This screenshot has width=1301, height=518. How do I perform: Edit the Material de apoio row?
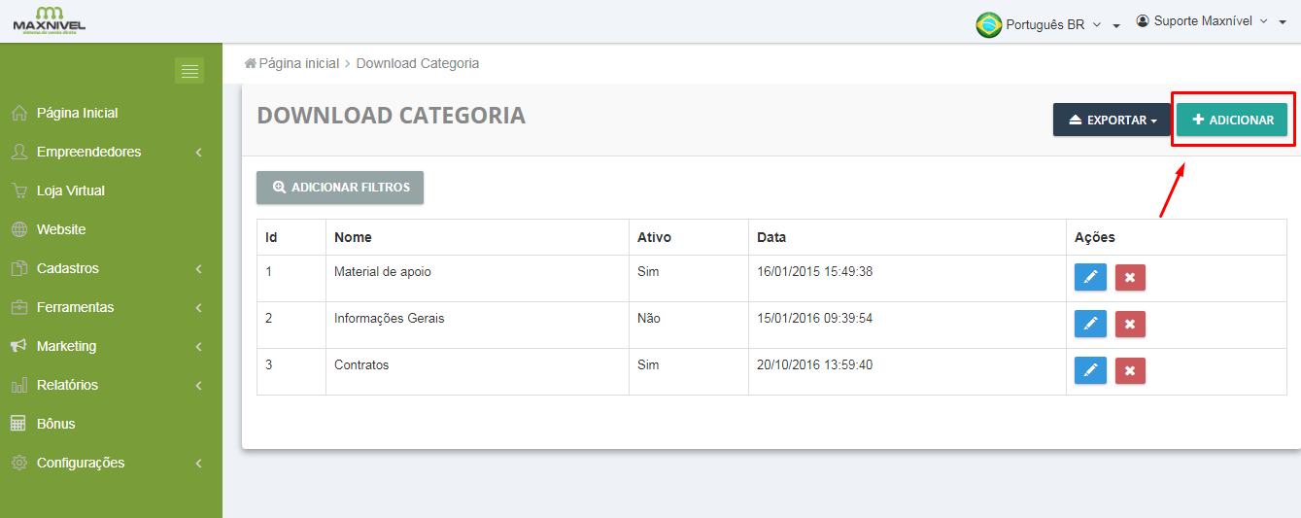point(1090,277)
